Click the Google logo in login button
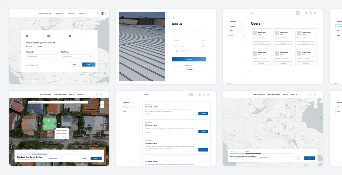The height and width of the screenshot is (175, 342). (186, 70)
